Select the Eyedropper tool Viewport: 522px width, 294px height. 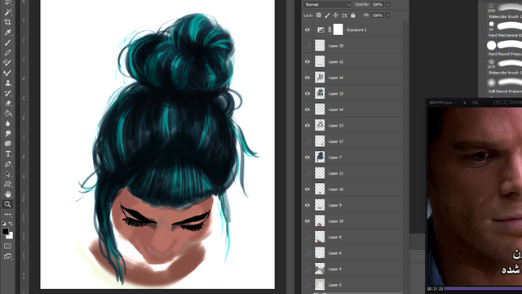pos(7,33)
